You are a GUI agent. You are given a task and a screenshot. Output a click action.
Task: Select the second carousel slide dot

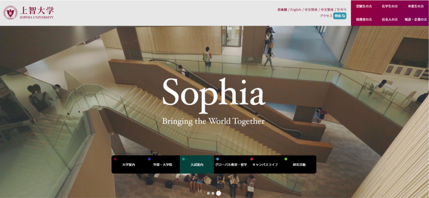[213, 193]
